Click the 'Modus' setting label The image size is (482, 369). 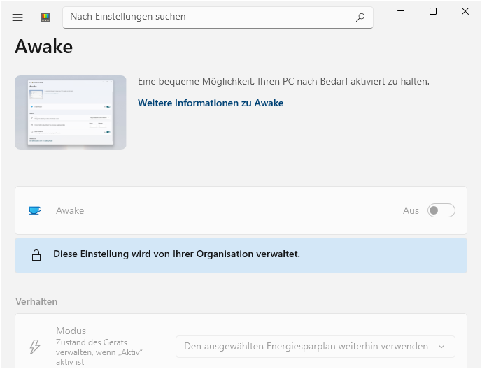(x=71, y=331)
